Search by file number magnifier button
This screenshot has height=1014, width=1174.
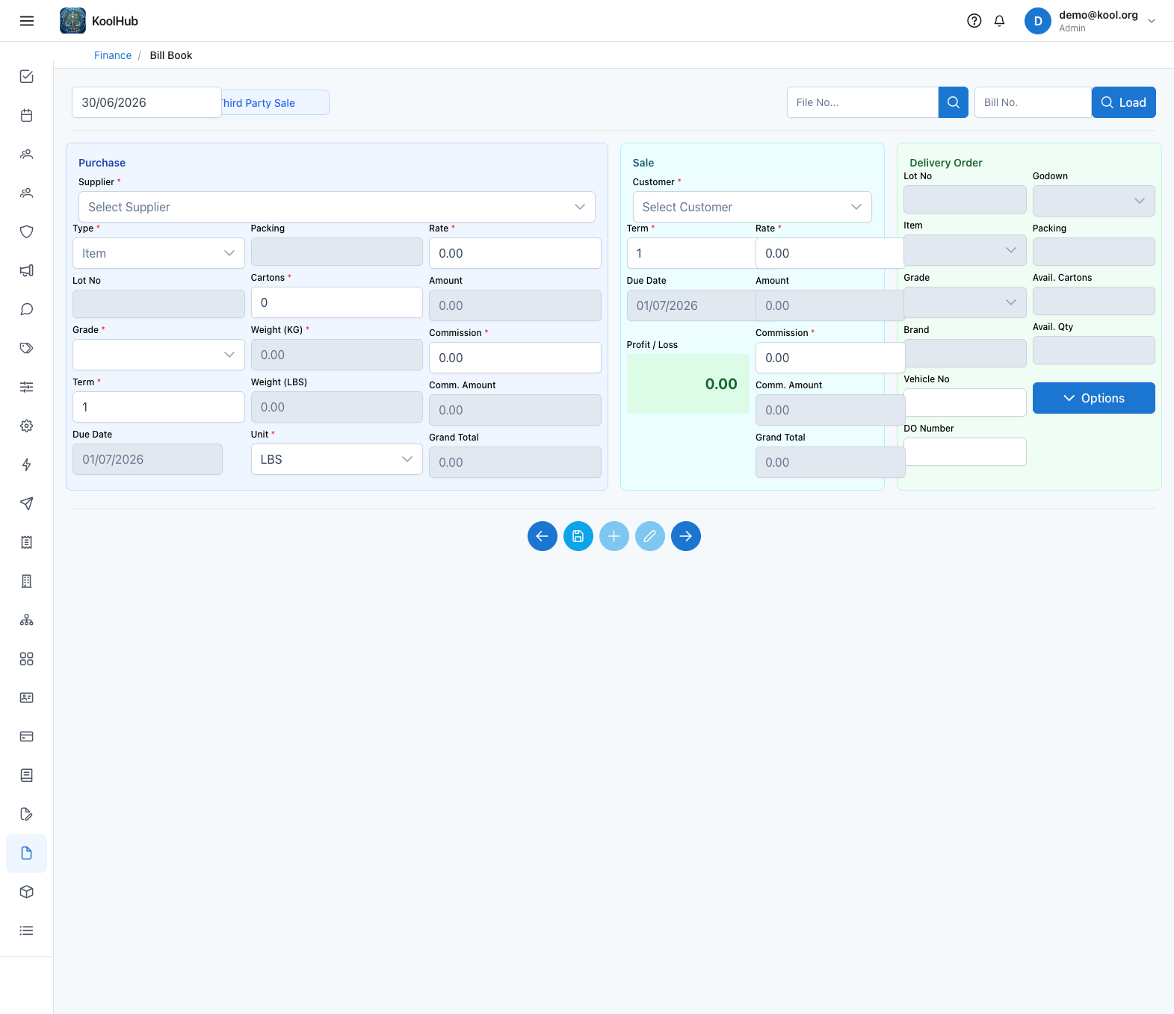954,102
